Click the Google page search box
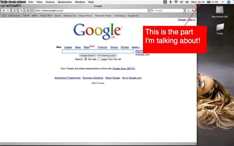This screenshot has width=234, height=146. coord(98,51)
